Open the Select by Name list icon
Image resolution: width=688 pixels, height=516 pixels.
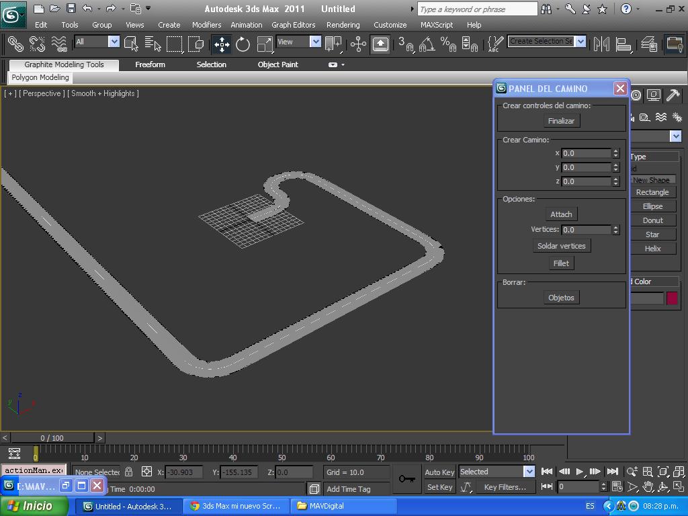pyautogui.click(x=153, y=44)
